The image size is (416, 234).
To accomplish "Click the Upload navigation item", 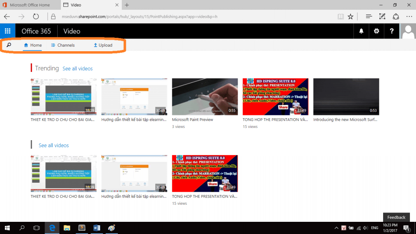I will coord(103,45).
